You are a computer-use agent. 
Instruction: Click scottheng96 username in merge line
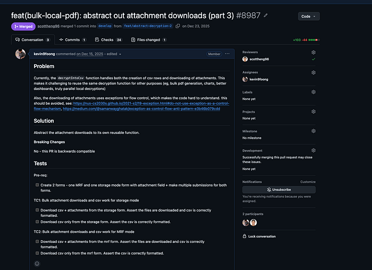pyautogui.click(x=48, y=26)
